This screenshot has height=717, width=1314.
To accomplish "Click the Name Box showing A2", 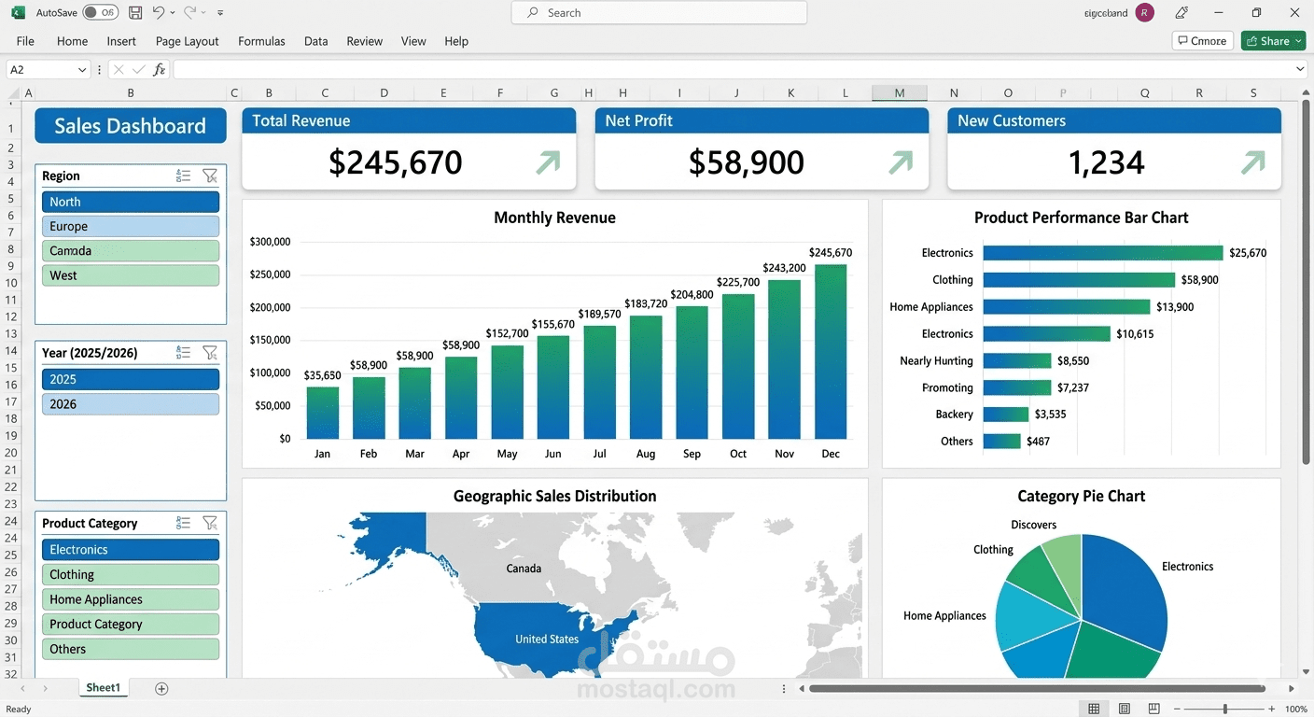I will [42, 69].
